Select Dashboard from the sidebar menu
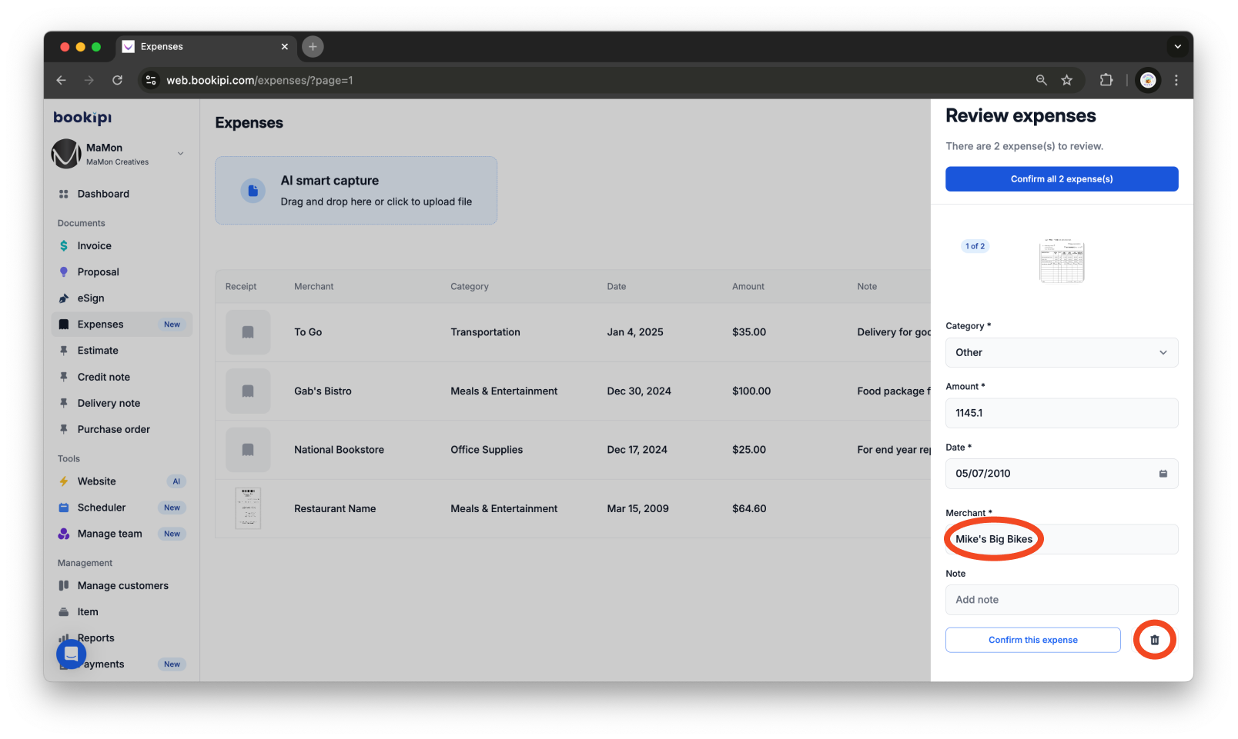1238x739 pixels. [103, 194]
